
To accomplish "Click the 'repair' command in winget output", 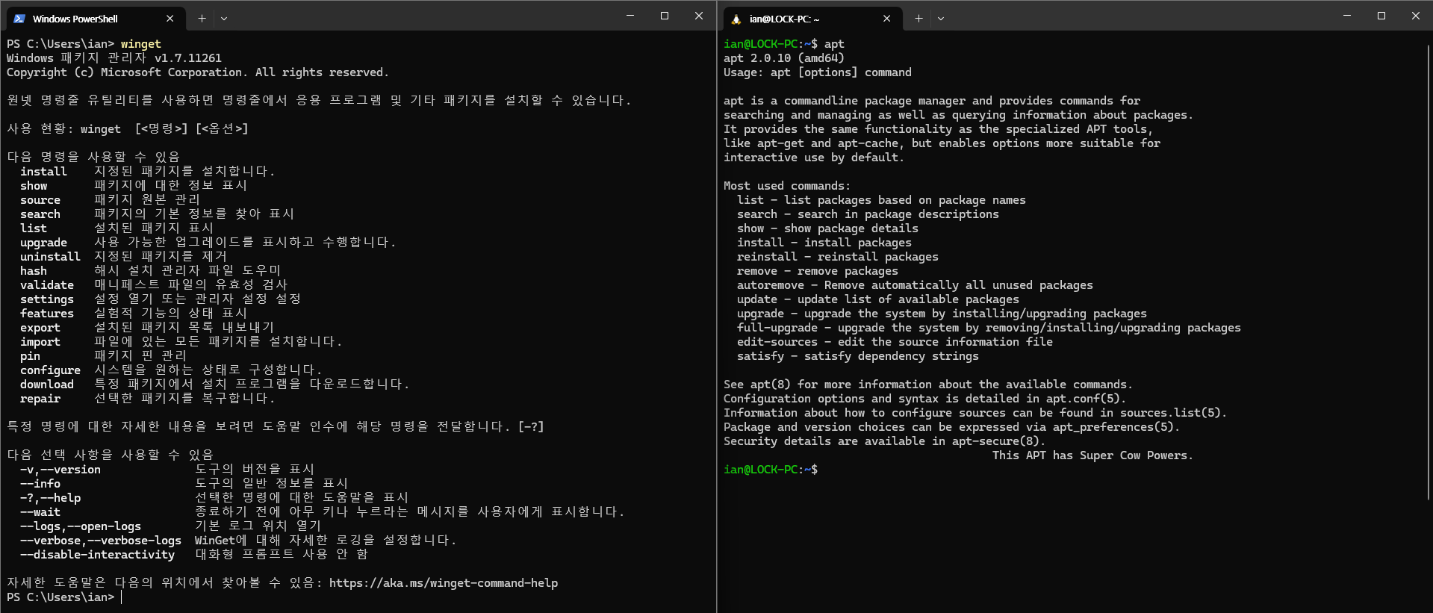I will click(x=40, y=399).
